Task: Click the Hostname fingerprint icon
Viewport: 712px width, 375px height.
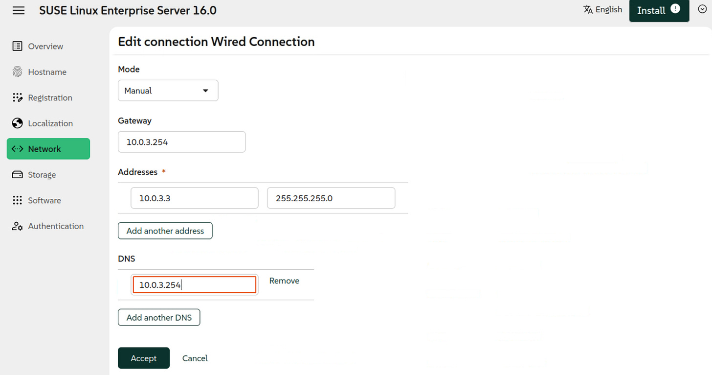Action: [17, 72]
